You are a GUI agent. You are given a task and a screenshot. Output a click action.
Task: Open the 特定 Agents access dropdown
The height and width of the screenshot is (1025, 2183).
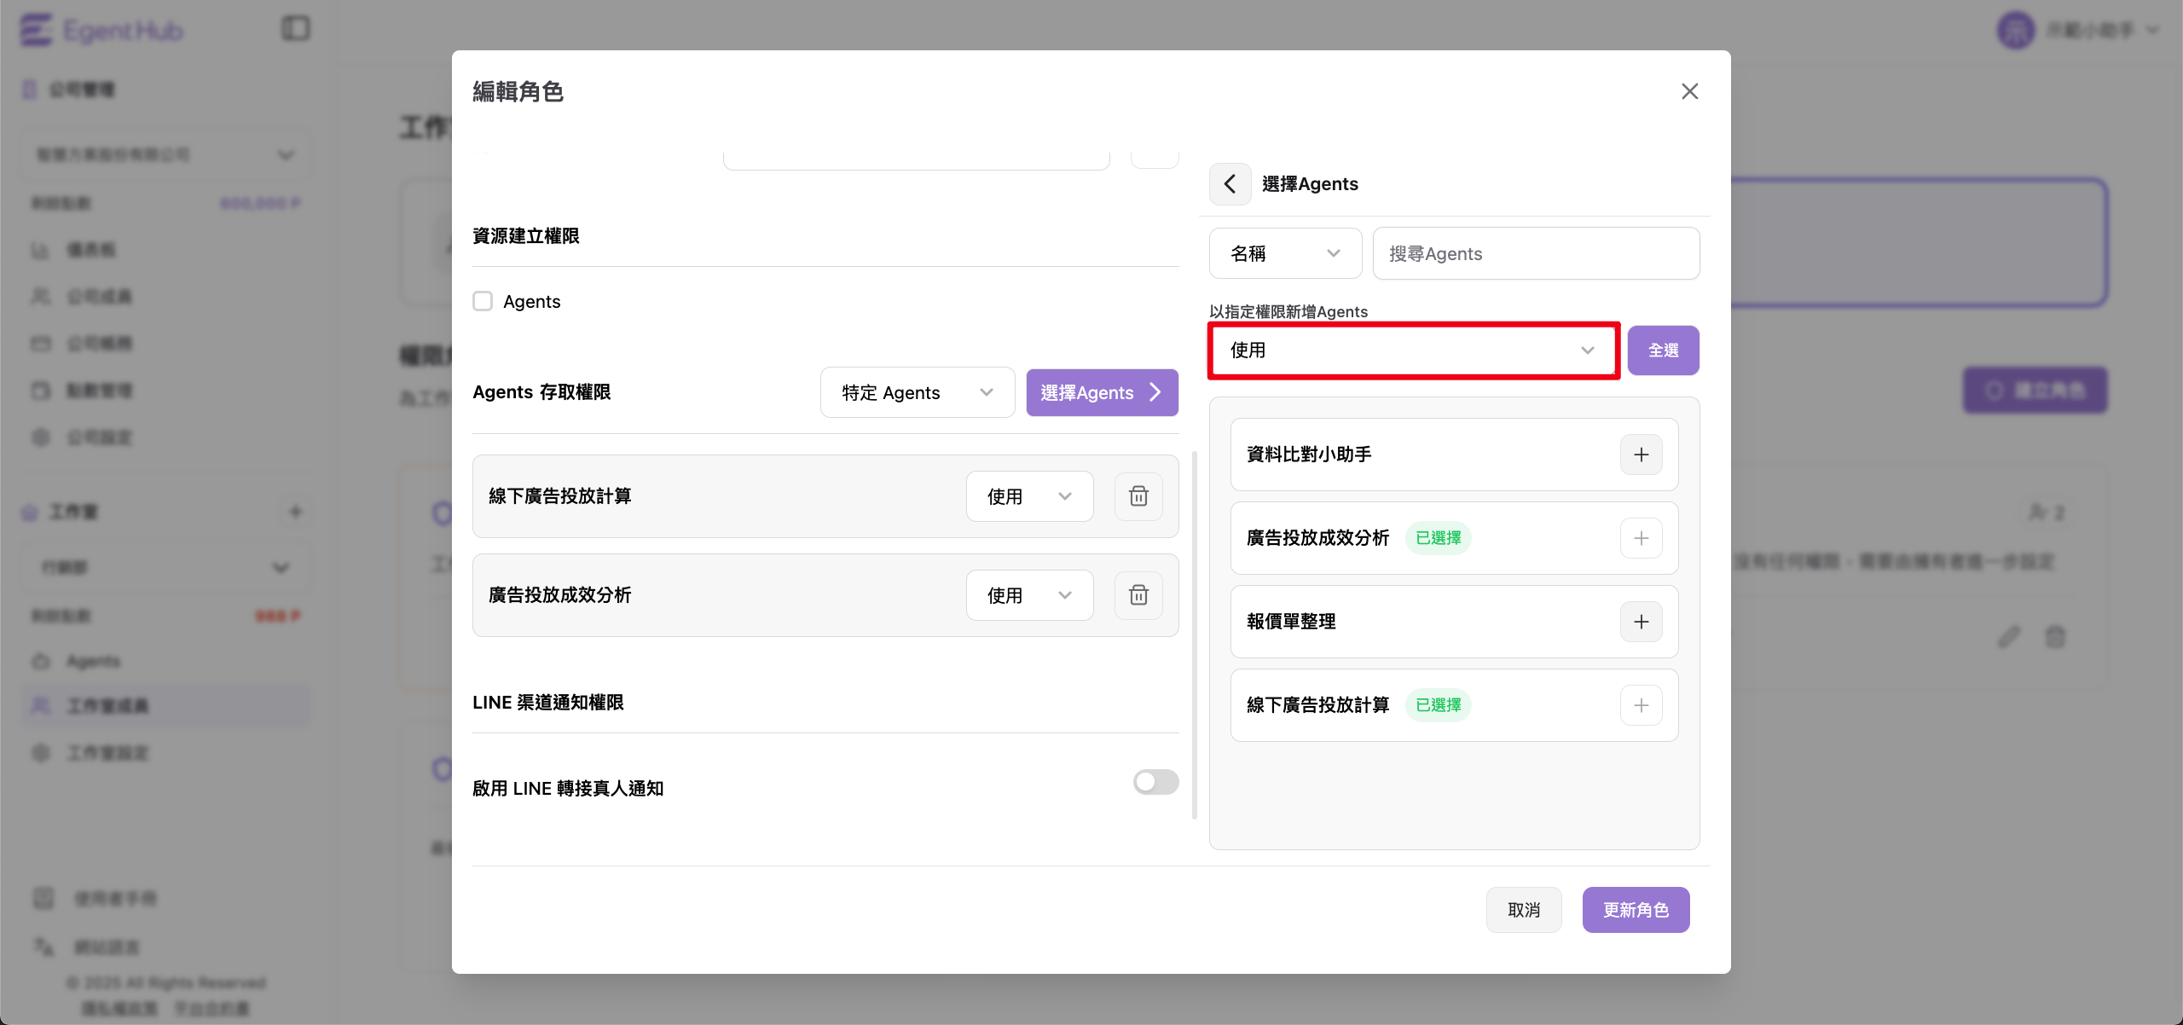[917, 392]
